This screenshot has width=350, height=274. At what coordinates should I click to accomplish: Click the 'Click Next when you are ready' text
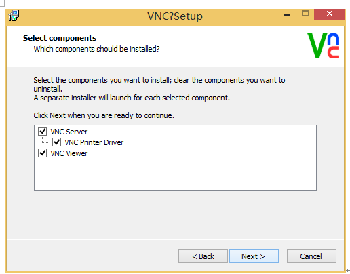tap(104, 115)
